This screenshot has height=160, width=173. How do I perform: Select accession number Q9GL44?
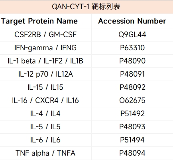click(x=132, y=35)
